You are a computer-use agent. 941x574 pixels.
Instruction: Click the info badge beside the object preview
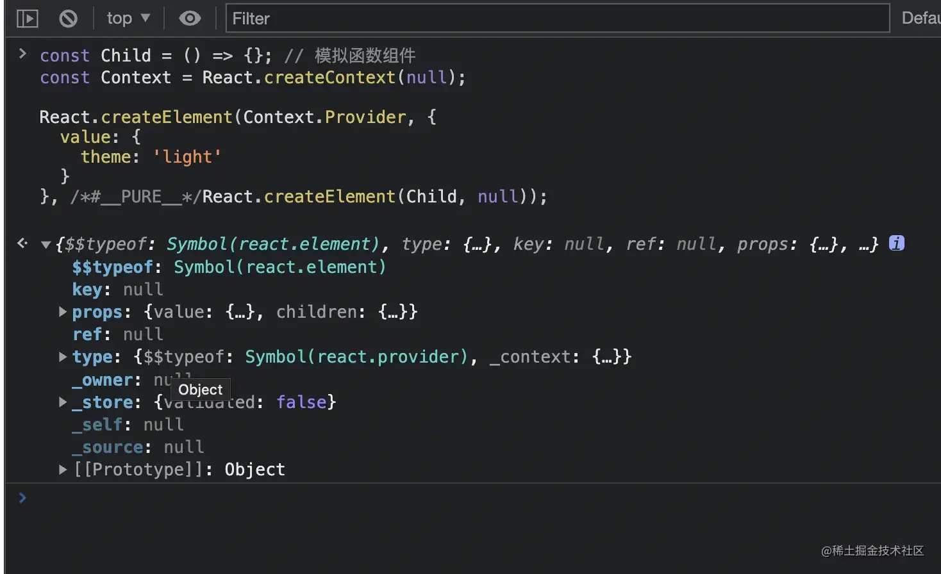pyautogui.click(x=896, y=243)
